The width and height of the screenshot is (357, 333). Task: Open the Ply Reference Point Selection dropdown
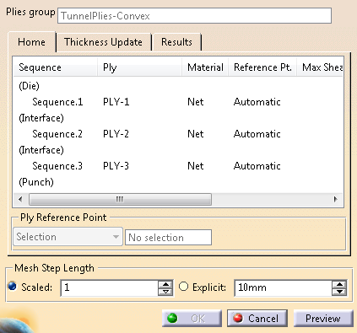pos(68,237)
